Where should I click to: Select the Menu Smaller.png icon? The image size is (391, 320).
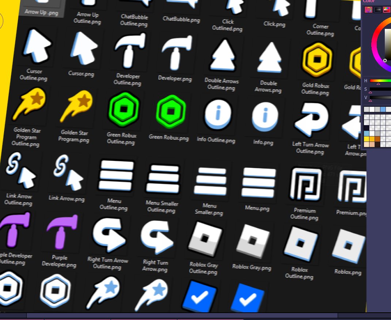(x=211, y=181)
